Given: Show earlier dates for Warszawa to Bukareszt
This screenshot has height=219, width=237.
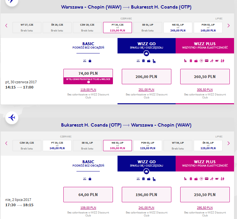Looking at the screenshot, I should pyautogui.click(x=6, y=26).
